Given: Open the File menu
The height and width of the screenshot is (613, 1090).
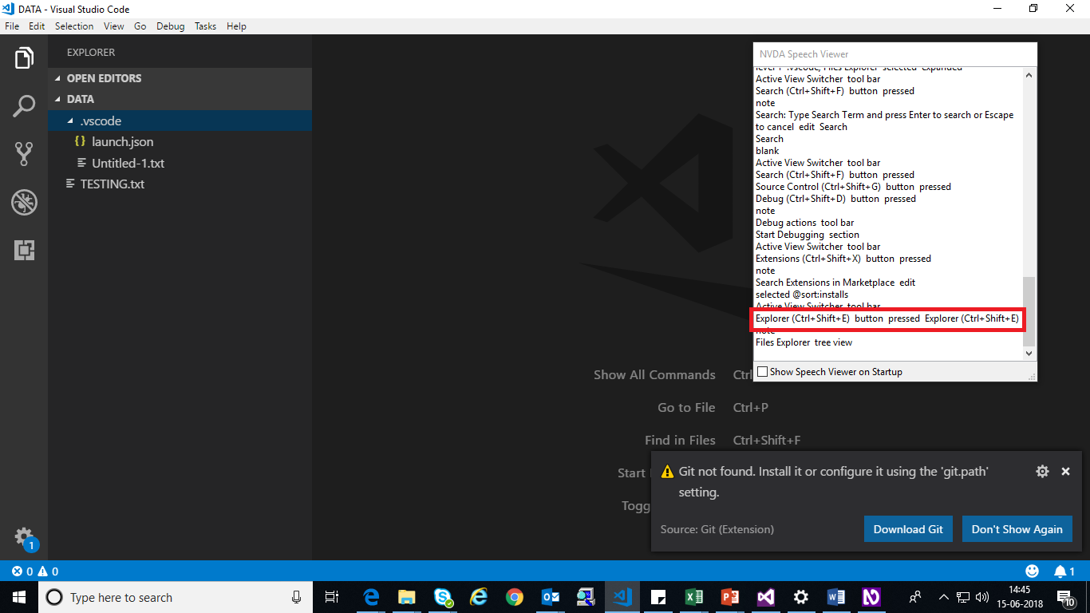Looking at the screenshot, I should click(x=12, y=26).
